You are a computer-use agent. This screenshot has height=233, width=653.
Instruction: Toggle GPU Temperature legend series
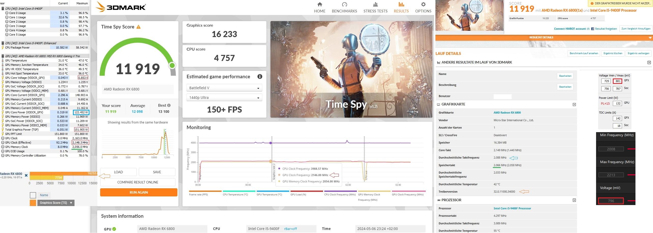click(273, 193)
